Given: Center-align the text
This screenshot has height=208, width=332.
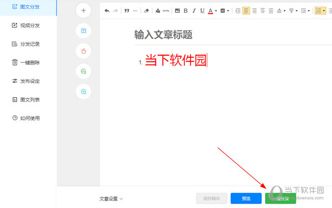Looking at the screenshot, I should pyautogui.click(x=262, y=11).
